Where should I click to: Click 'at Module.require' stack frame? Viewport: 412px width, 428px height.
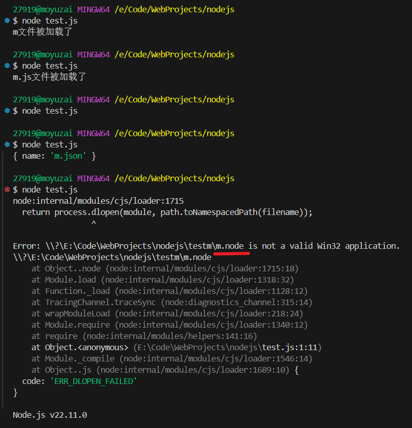(x=170, y=325)
